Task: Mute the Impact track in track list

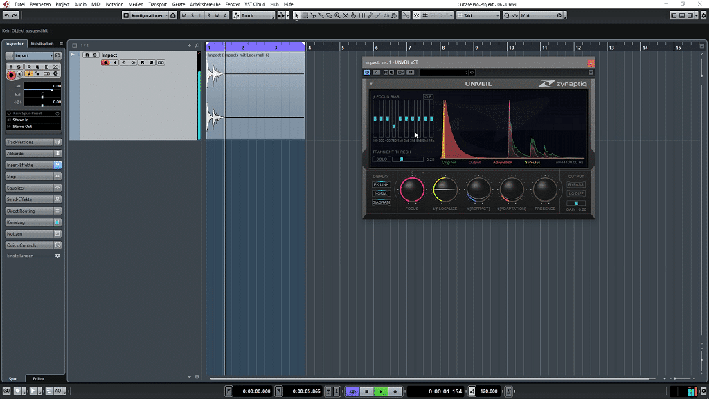Action: point(87,55)
